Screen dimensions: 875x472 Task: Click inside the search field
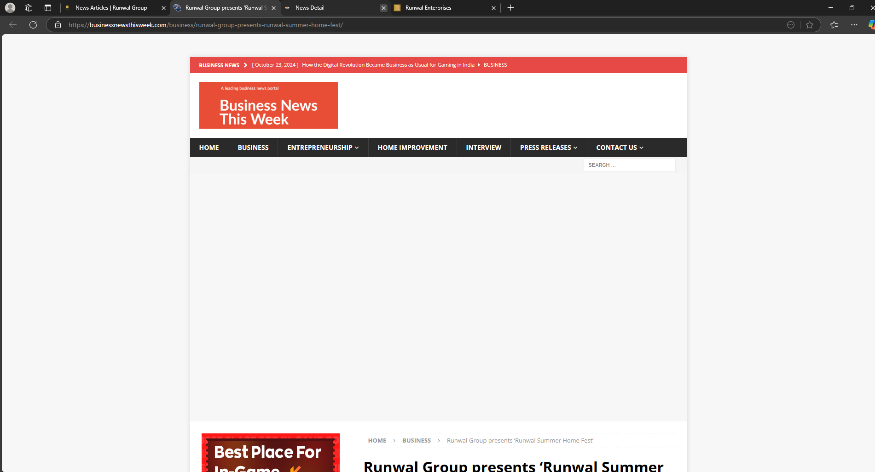click(629, 165)
